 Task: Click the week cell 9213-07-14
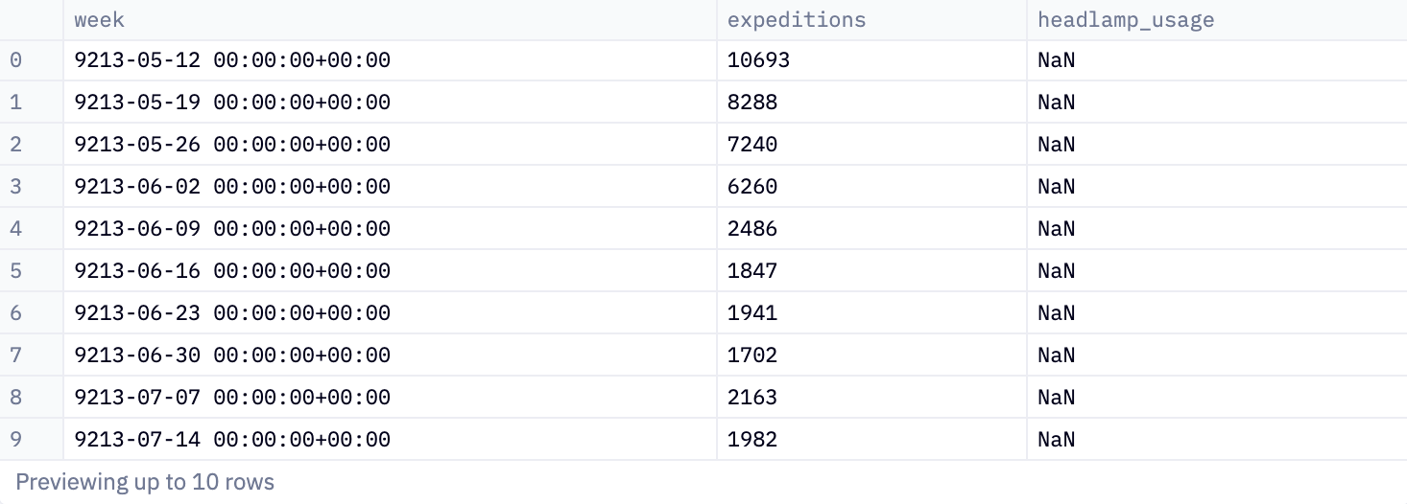232,440
